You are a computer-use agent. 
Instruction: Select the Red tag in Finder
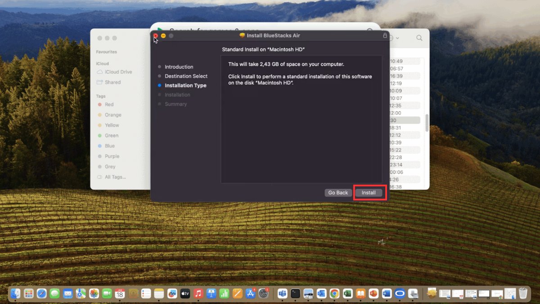(106, 104)
